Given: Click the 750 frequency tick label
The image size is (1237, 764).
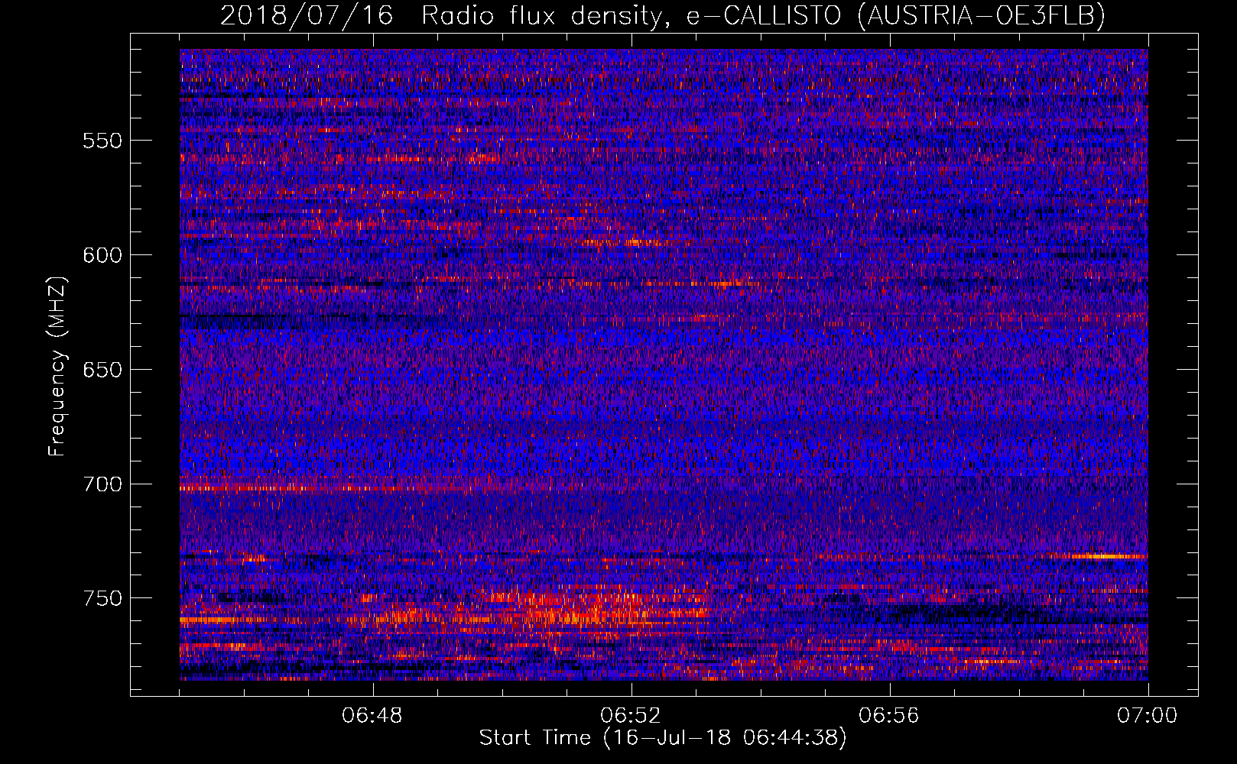Looking at the screenshot, I should tap(102, 598).
